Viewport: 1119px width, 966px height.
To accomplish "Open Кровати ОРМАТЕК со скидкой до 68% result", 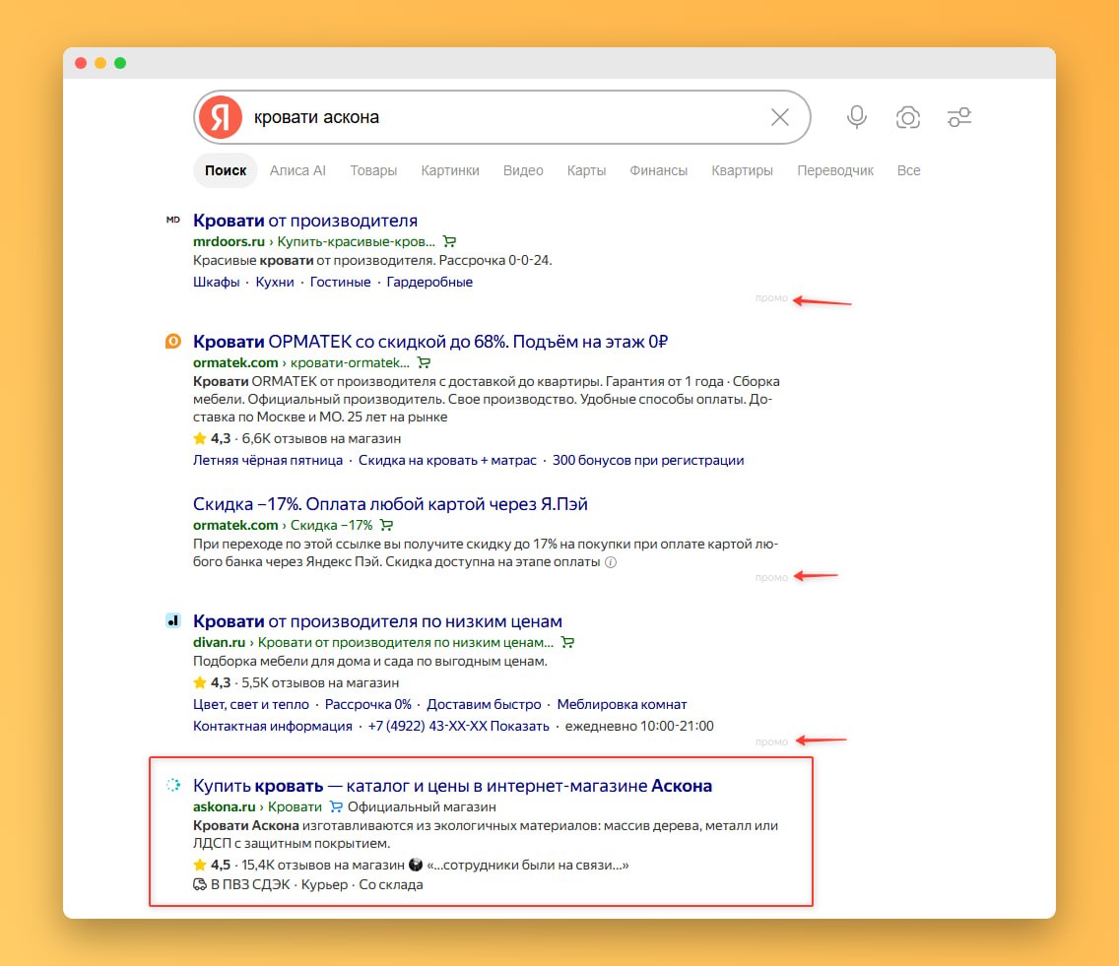I will pyautogui.click(x=430, y=342).
